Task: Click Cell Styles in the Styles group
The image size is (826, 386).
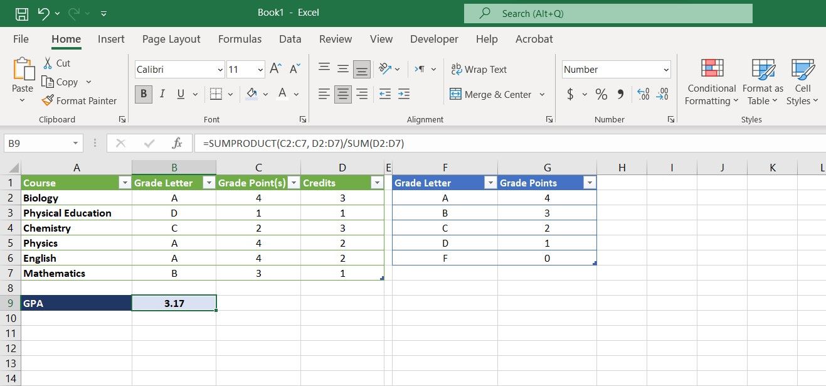Action: [802, 82]
